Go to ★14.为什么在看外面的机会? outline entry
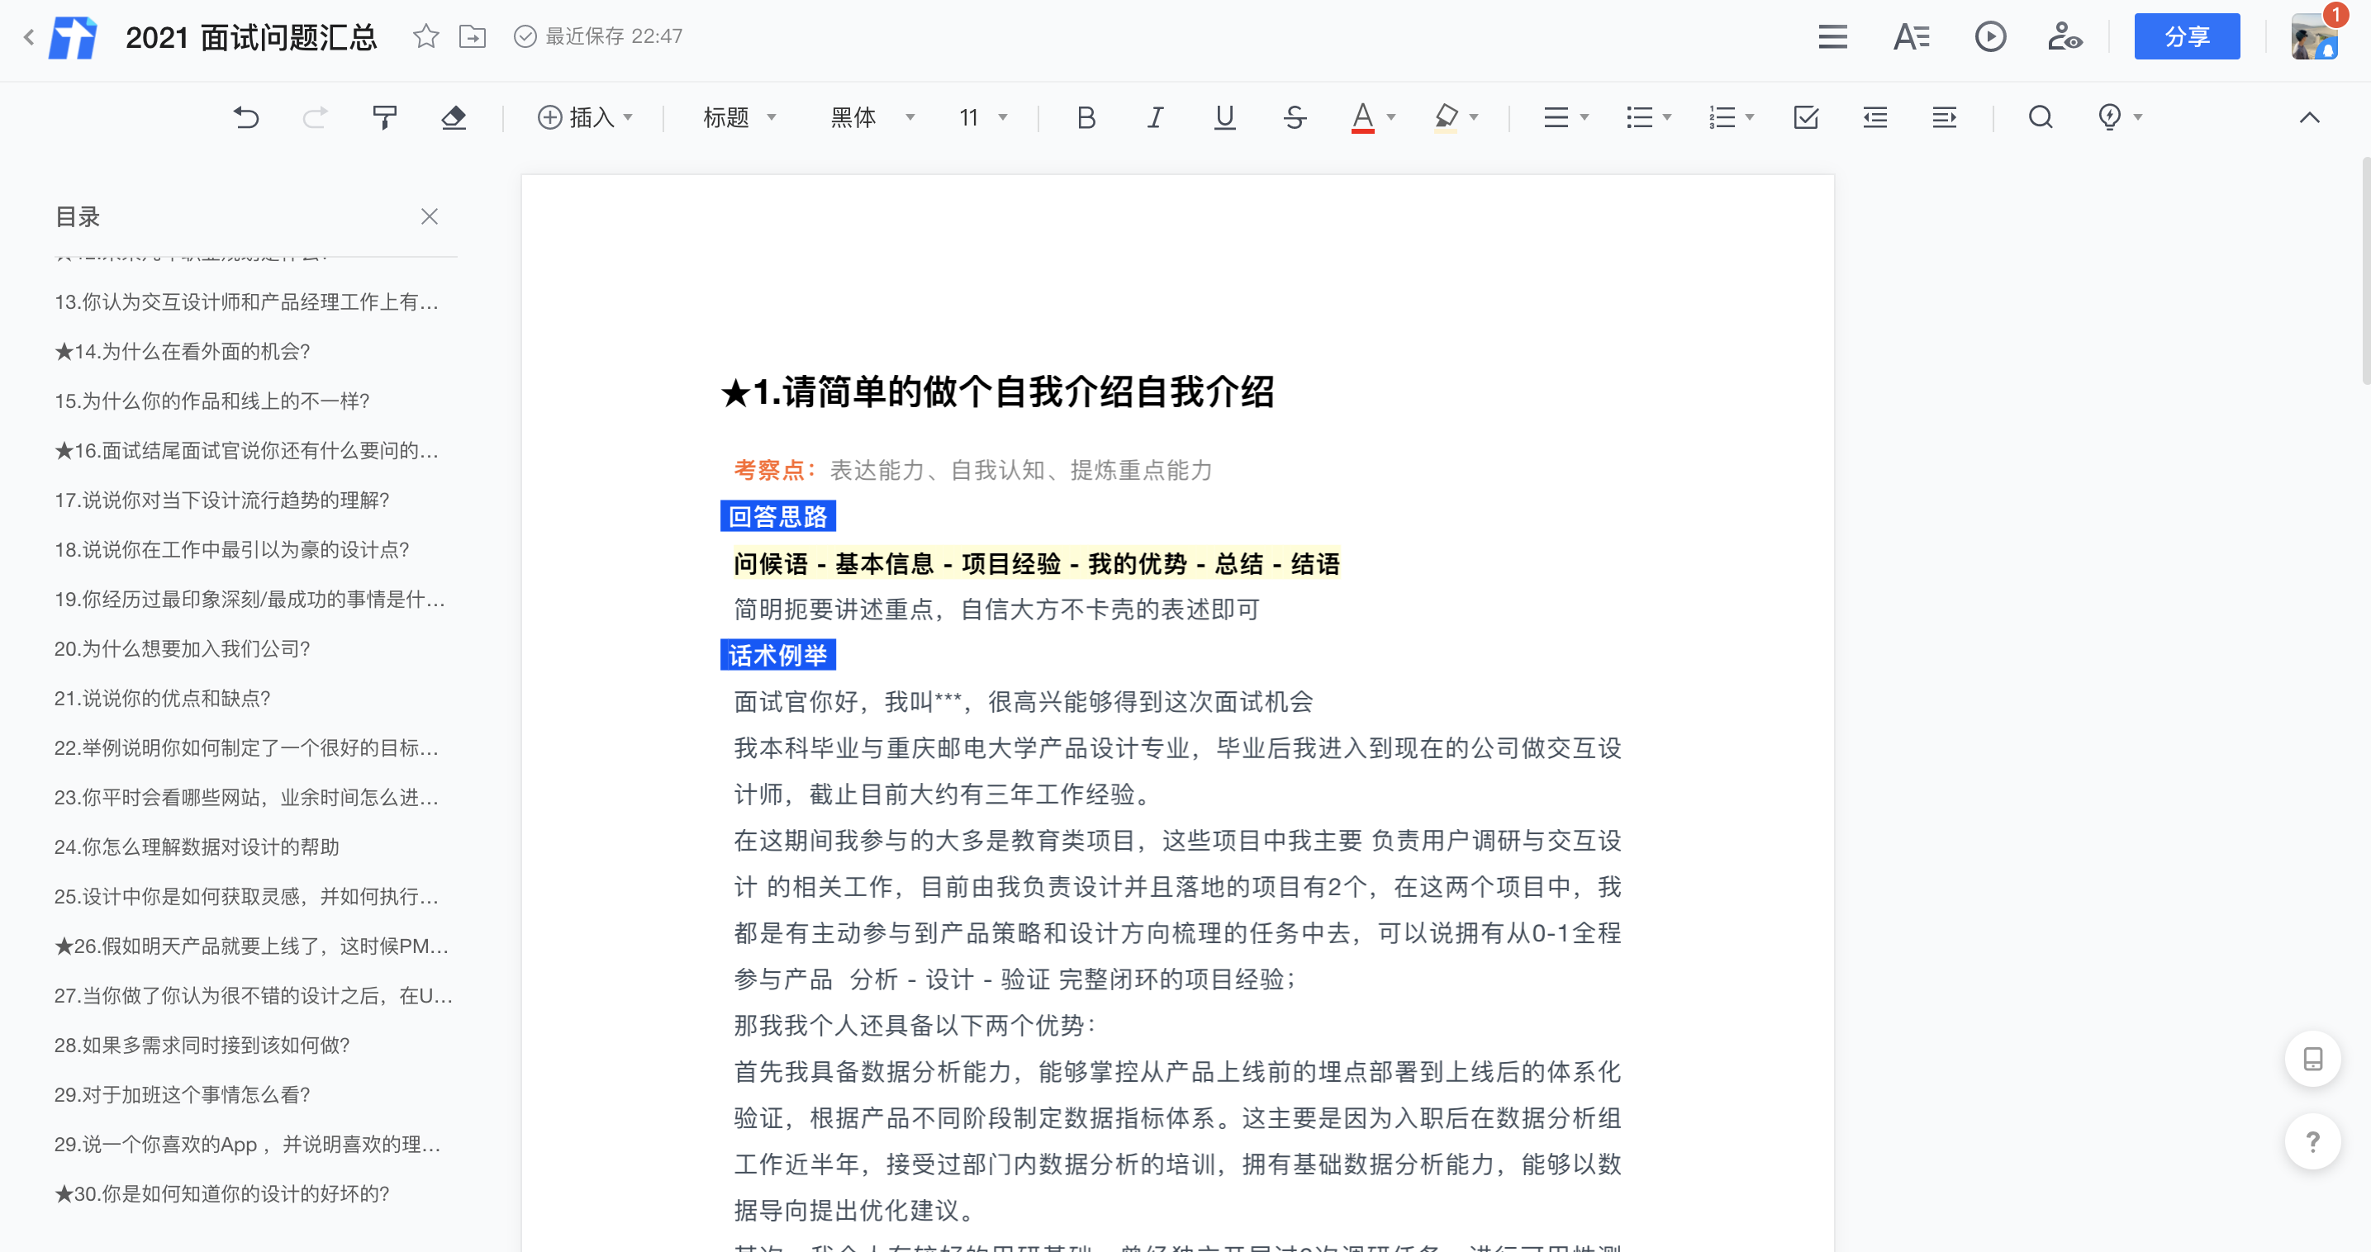 coord(183,352)
